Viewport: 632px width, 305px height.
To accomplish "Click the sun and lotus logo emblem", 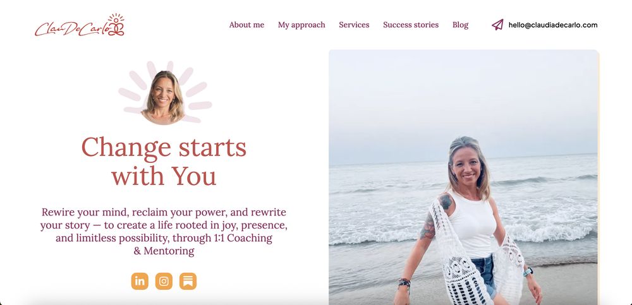I will [x=116, y=25].
